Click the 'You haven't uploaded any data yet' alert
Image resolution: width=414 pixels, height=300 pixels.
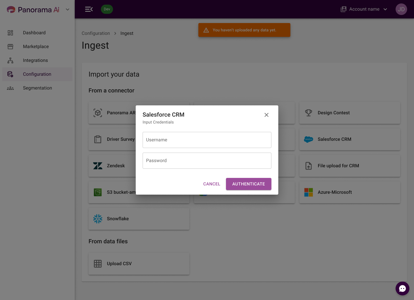244,30
